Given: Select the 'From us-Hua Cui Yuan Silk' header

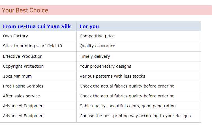Looking at the screenshot, I should [37, 26].
